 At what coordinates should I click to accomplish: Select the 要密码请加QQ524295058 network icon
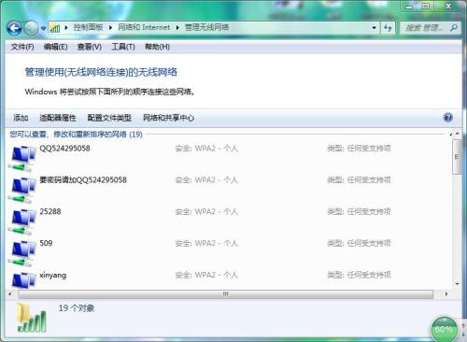click(x=22, y=190)
